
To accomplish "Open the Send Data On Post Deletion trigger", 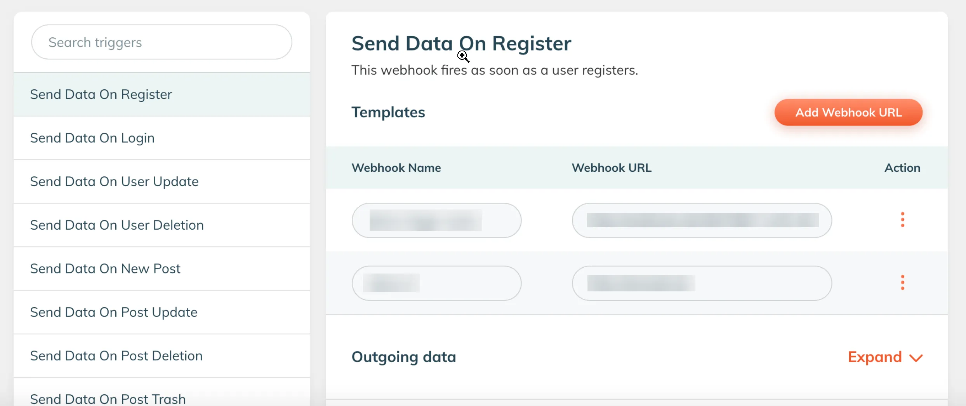I will tap(116, 355).
